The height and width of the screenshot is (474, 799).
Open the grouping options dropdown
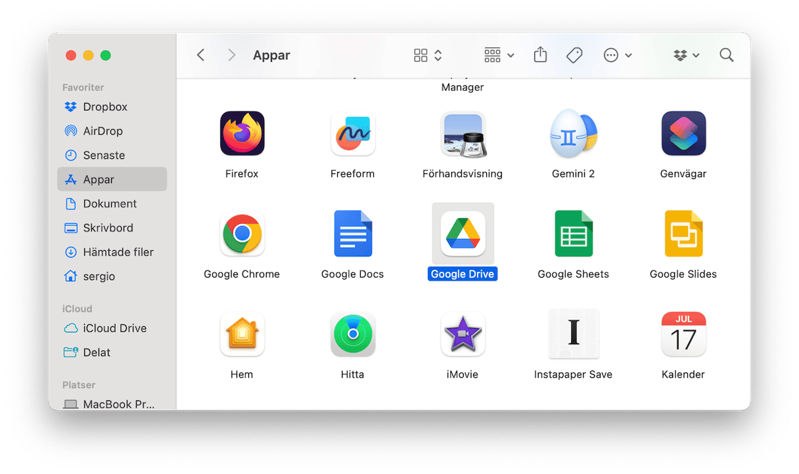point(499,55)
